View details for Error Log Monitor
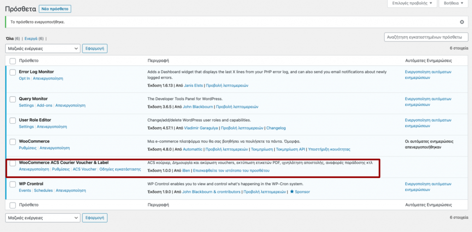472x232 pixels. click(227, 85)
